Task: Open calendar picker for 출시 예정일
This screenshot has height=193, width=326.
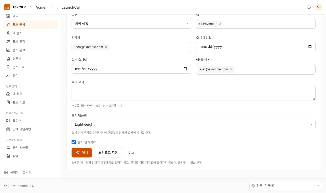Action: (x=310, y=46)
